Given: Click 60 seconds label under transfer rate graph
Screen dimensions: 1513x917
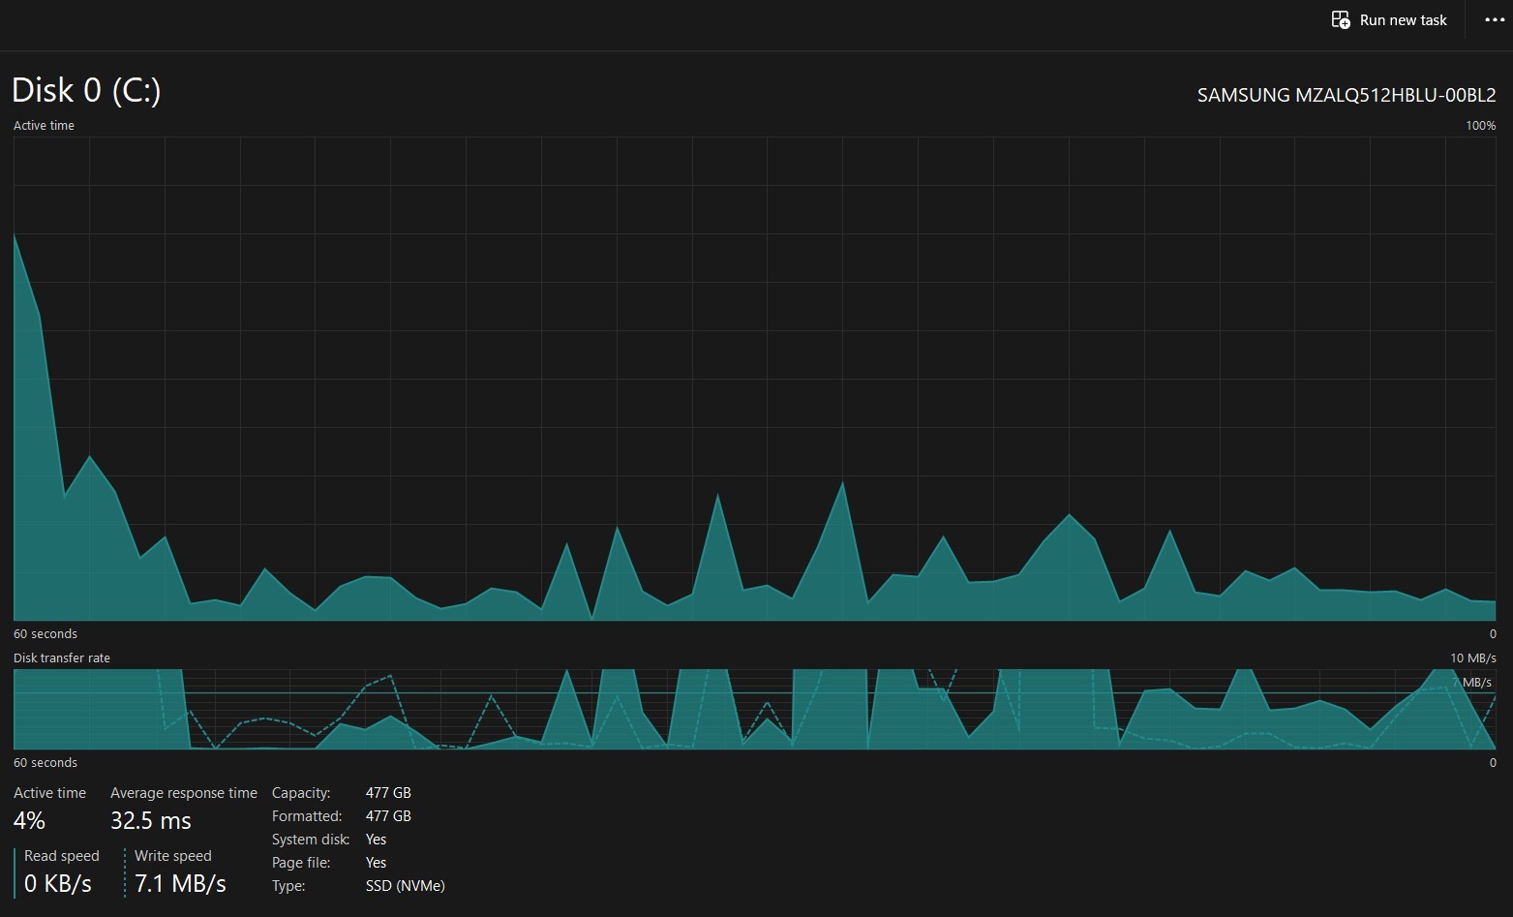Looking at the screenshot, I should [x=45, y=763].
